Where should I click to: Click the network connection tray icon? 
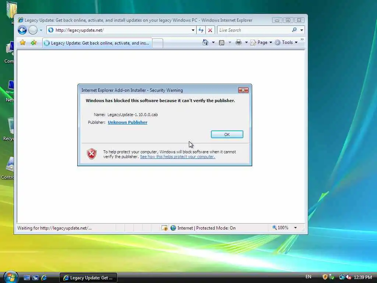pyautogui.click(x=342, y=277)
